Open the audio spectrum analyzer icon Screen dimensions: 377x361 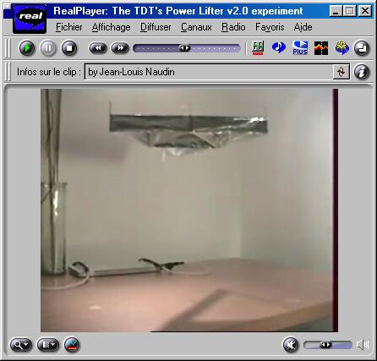(321, 48)
